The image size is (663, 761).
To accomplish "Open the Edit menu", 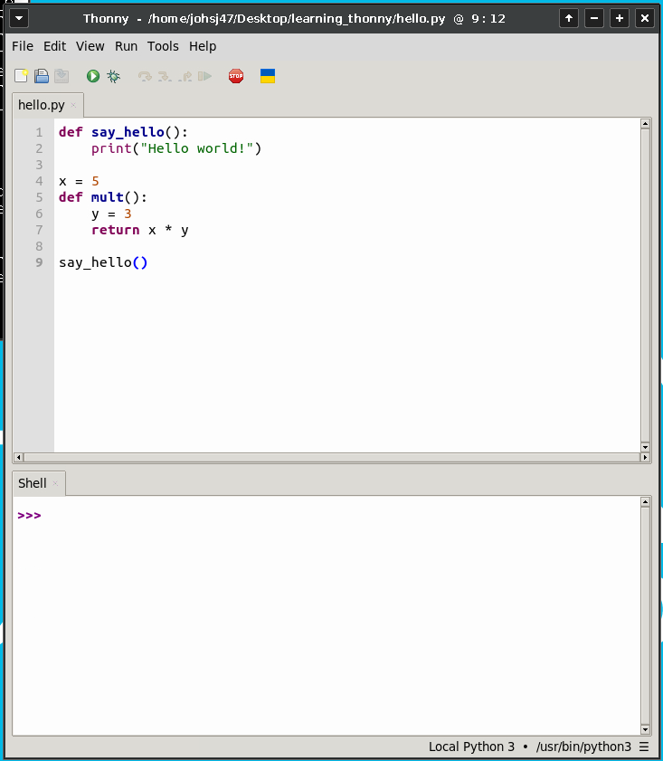I will tap(54, 46).
